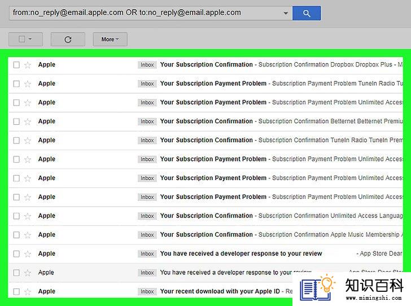411x306 pixels.
Task: Click Inbox label on recent download Apple ID row
Action: (147, 291)
